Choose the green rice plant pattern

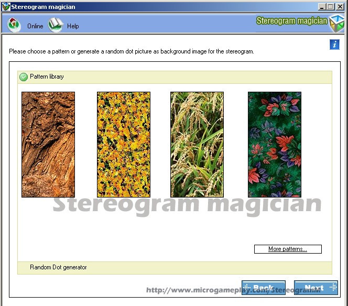click(x=197, y=145)
